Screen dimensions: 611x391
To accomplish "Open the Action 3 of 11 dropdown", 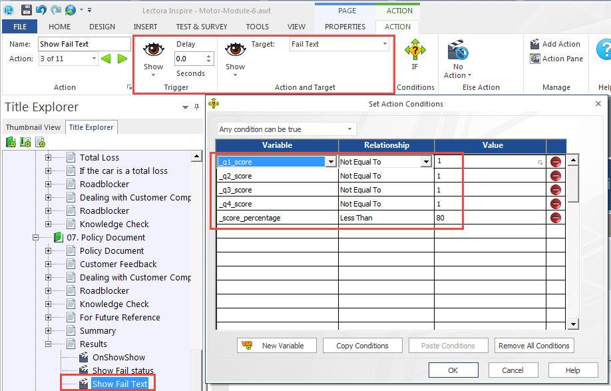I will pyautogui.click(x=94, y=59).
